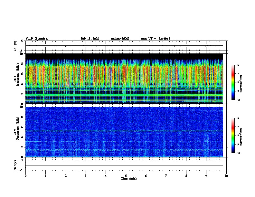This screenshot has width=255, height=197.
Task: Click the green horizontal line in ch.2 spectrogram
Action: [x=124, y=131]
